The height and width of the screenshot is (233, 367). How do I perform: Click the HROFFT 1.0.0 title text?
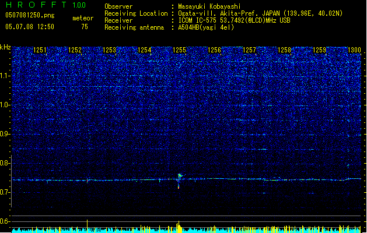point(46,5)
